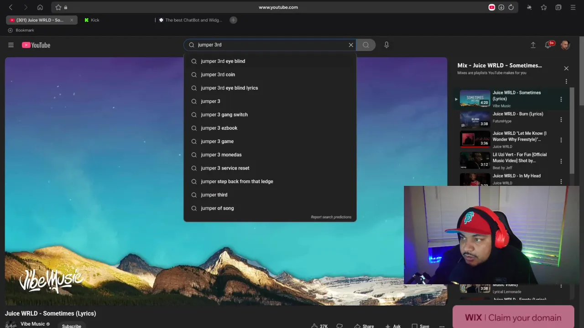
Task: Open the red YouTube extension icon
Action: 491,7
